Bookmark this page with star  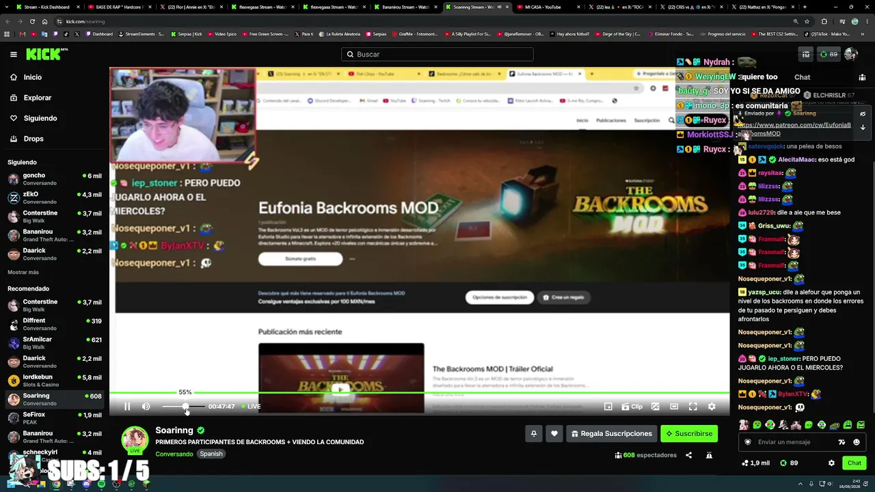click(807, 21)
